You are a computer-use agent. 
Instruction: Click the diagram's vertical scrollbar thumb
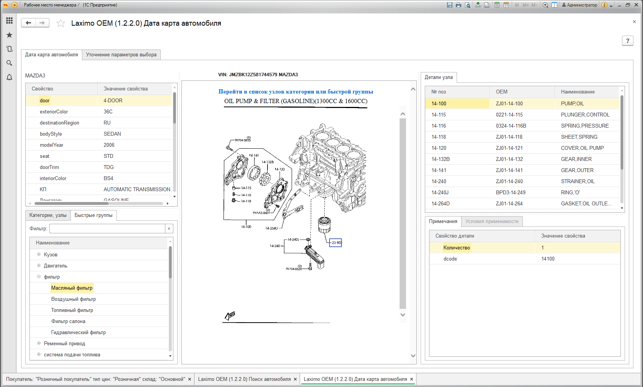[403, 213]
